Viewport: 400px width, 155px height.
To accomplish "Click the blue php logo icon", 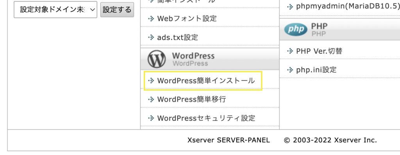I will point(296,30).
